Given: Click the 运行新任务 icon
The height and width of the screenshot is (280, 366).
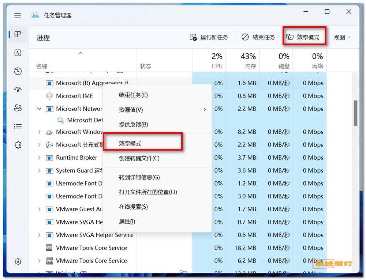Looking at the screenshot, I should pos(193,37).
